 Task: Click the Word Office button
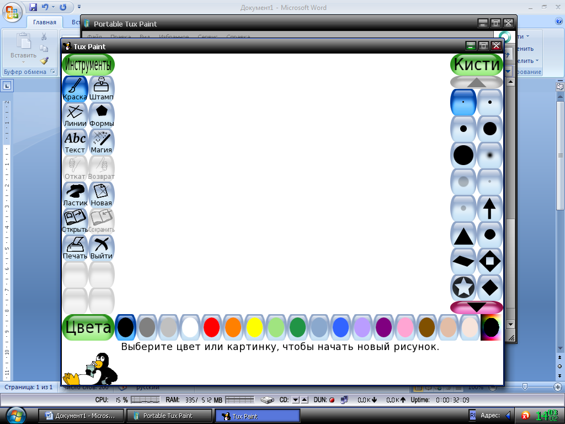point(12,12)
